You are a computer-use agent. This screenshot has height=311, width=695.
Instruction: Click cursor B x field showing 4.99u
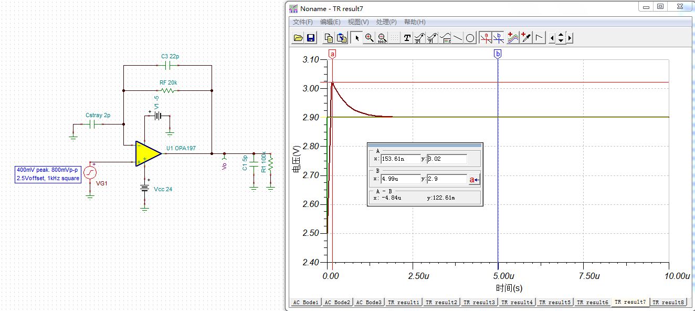pyautogui.click(x=401, y=179)
